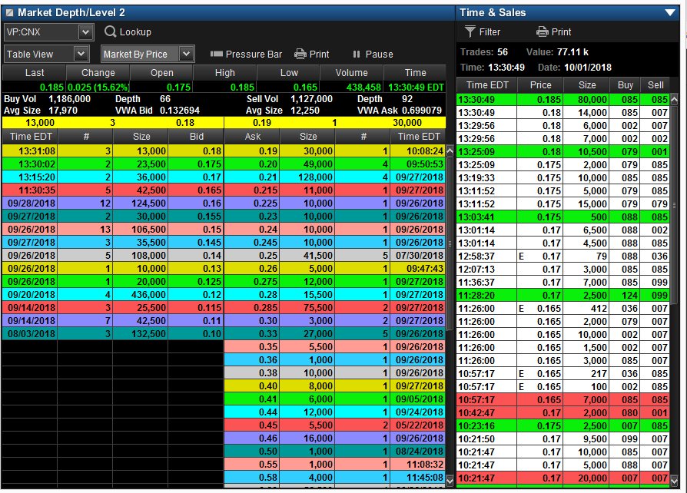Open the Time & Sales panel menu triangle
The width and height of the screenshot is (687, 493).
click(670, 12)
